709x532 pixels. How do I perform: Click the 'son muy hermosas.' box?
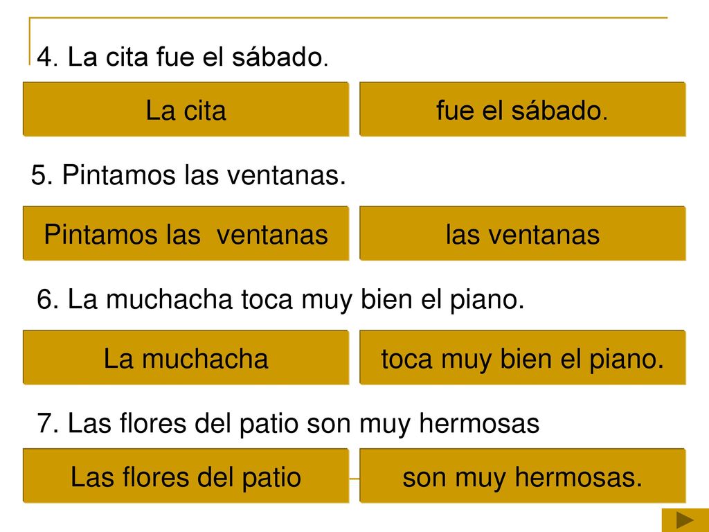(x=522, y=476)
